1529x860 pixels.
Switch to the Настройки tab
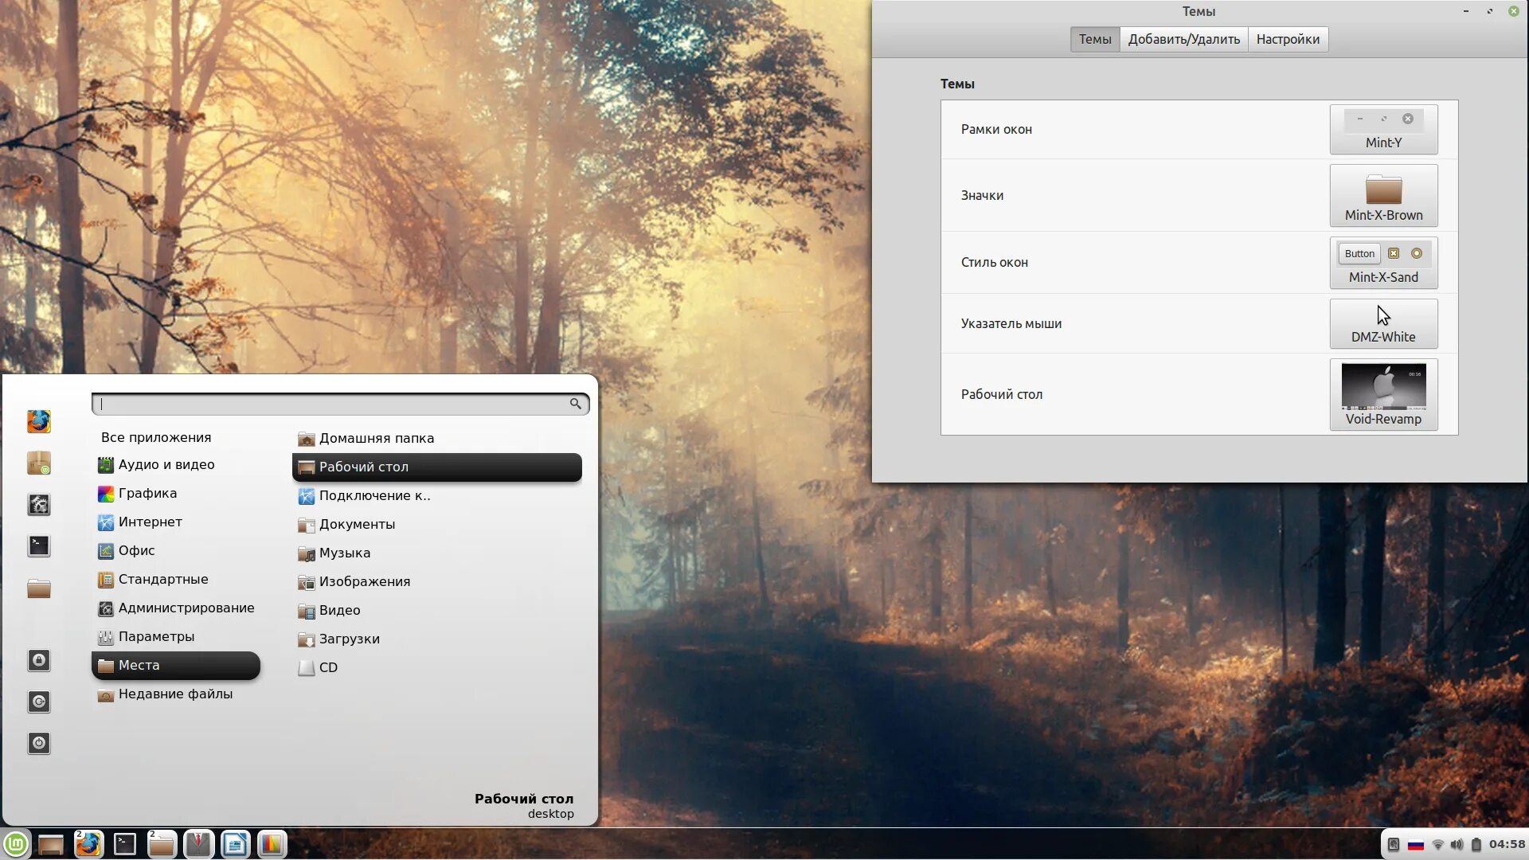click(x=1287, y=39)
